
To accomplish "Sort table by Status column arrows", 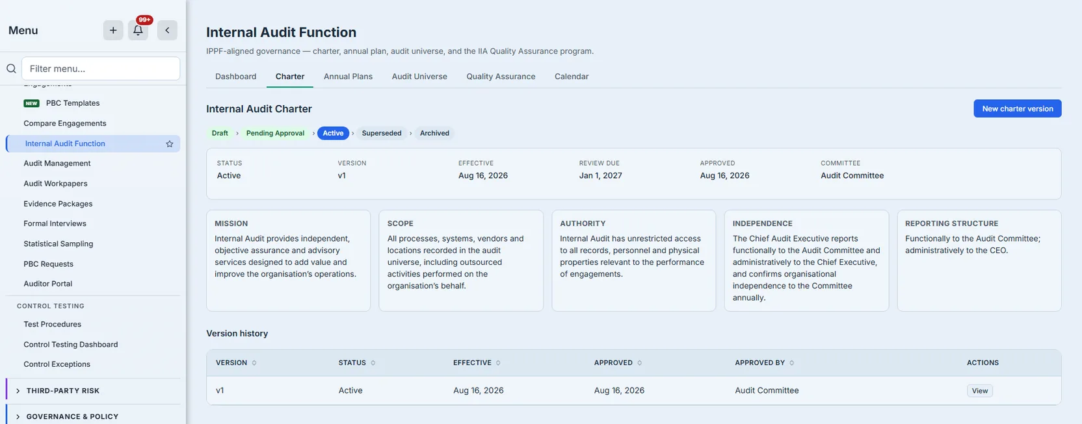I will click(373, 363).
